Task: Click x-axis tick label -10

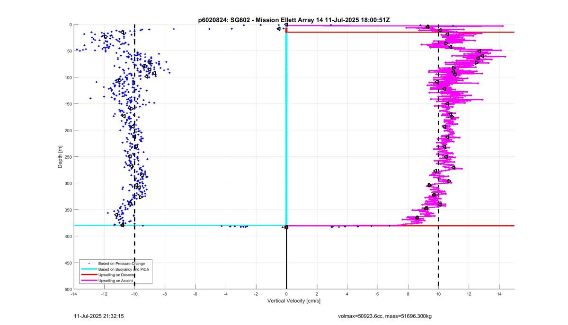Action: (x=134, y=294)
